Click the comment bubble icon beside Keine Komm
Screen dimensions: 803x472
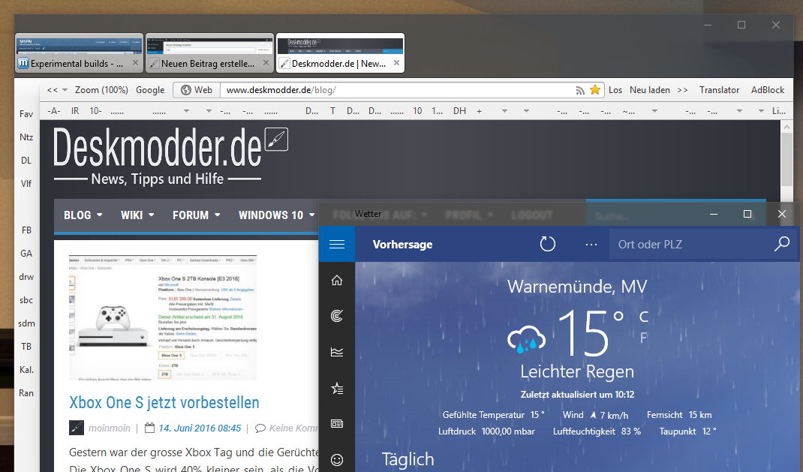click(x=260, y=428)
